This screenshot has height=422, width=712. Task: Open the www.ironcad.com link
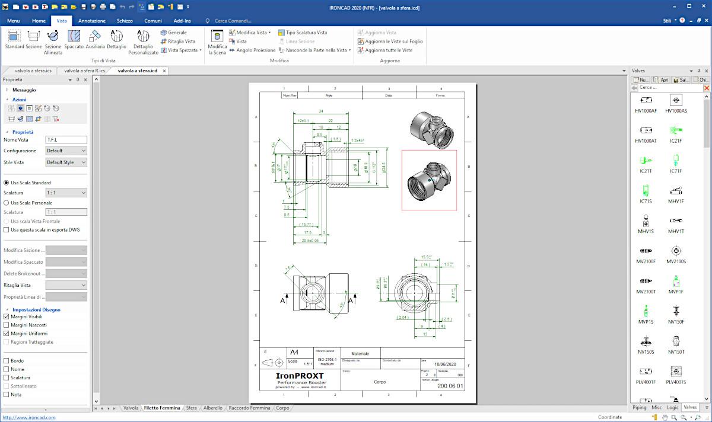click(x=28, y=417)
